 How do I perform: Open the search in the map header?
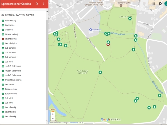(x=37, y=4)
